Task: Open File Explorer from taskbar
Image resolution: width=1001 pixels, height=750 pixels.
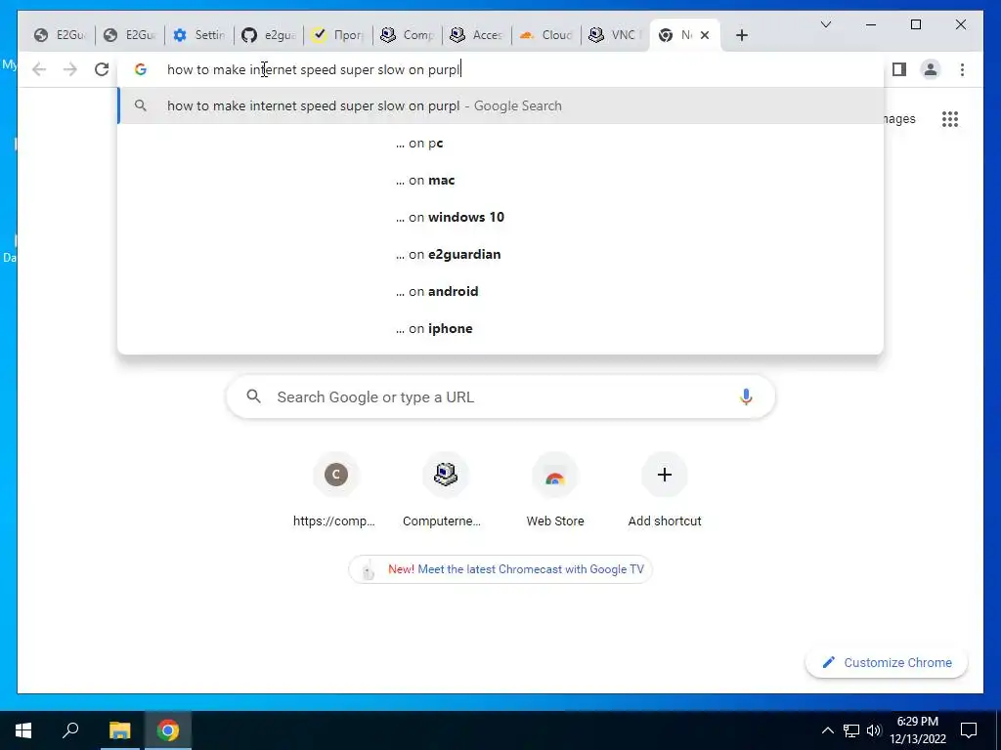Action: [119, 730]
